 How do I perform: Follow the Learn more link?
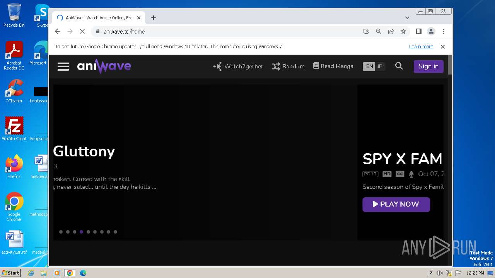(421, 47)
